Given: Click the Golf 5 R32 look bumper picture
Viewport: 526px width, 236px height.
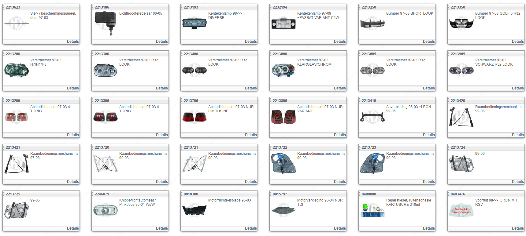Looking at the screenshot, I should (461, 24).
